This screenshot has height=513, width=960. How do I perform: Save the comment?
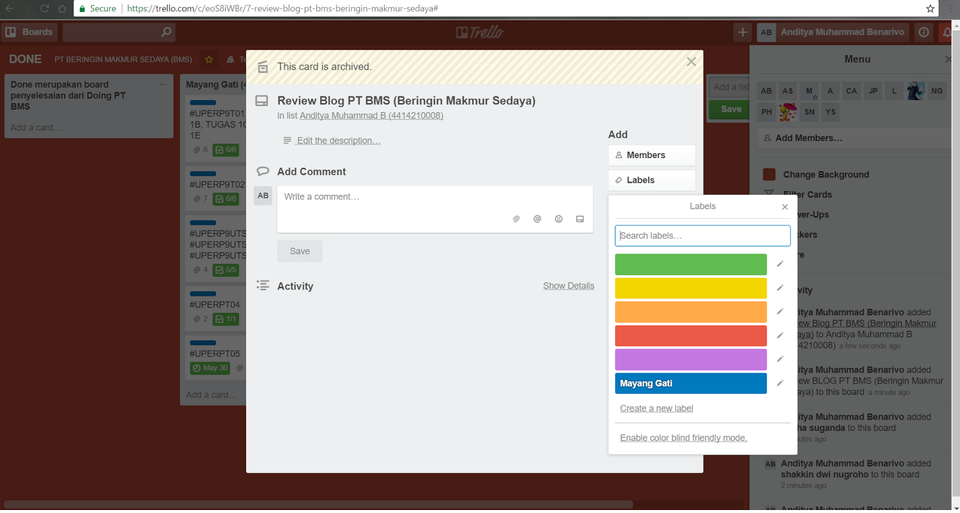(x=299, y=252)
